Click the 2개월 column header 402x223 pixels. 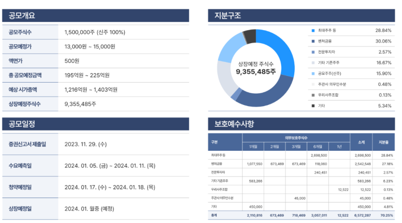(275, 147)
